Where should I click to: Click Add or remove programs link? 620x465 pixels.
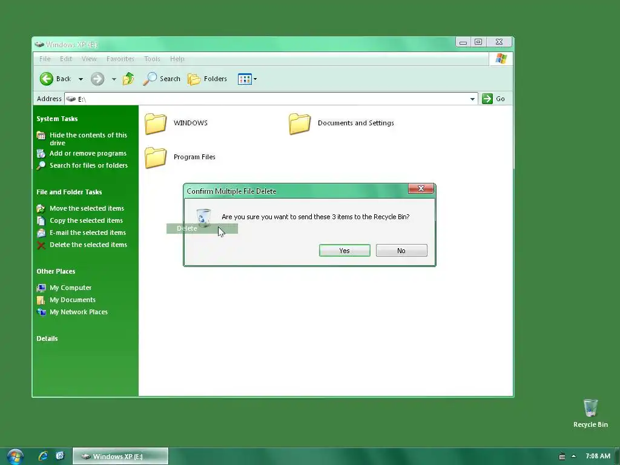tap(88, 153)
